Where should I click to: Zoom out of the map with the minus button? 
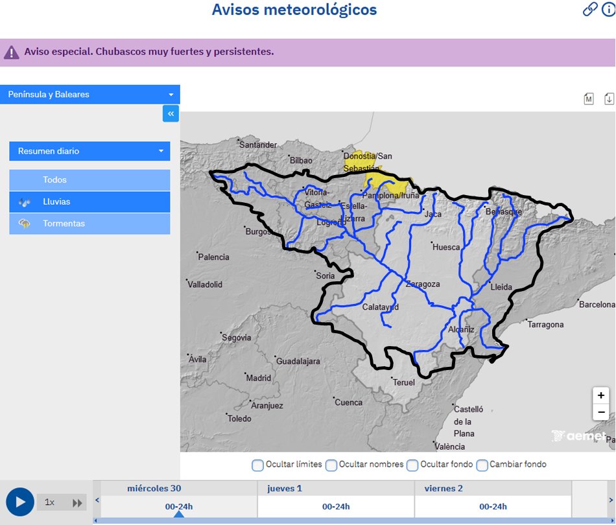600,412
